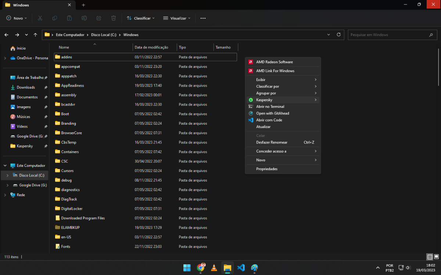441x275 pixels.
Task: Open Downloads in the sidebar
Action: coord(26,88)
